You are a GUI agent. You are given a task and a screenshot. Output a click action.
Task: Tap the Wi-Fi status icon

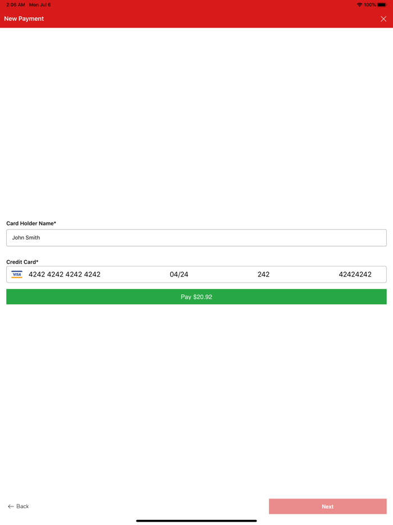click(x=359, y=5)
